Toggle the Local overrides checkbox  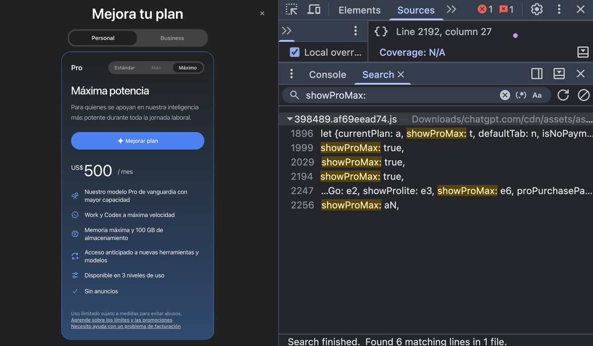295,52
